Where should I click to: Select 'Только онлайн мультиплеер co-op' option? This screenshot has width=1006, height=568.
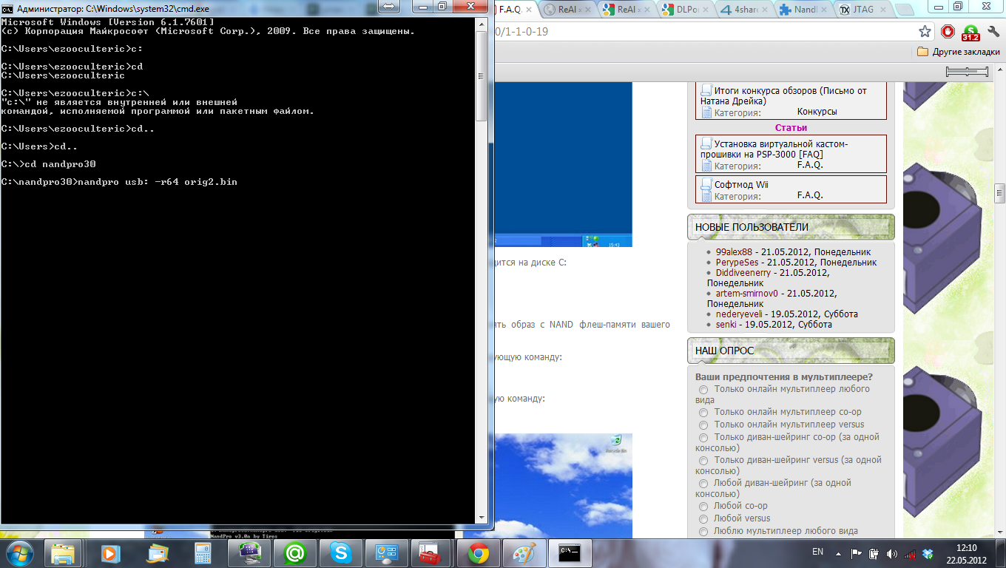[703, 412]
